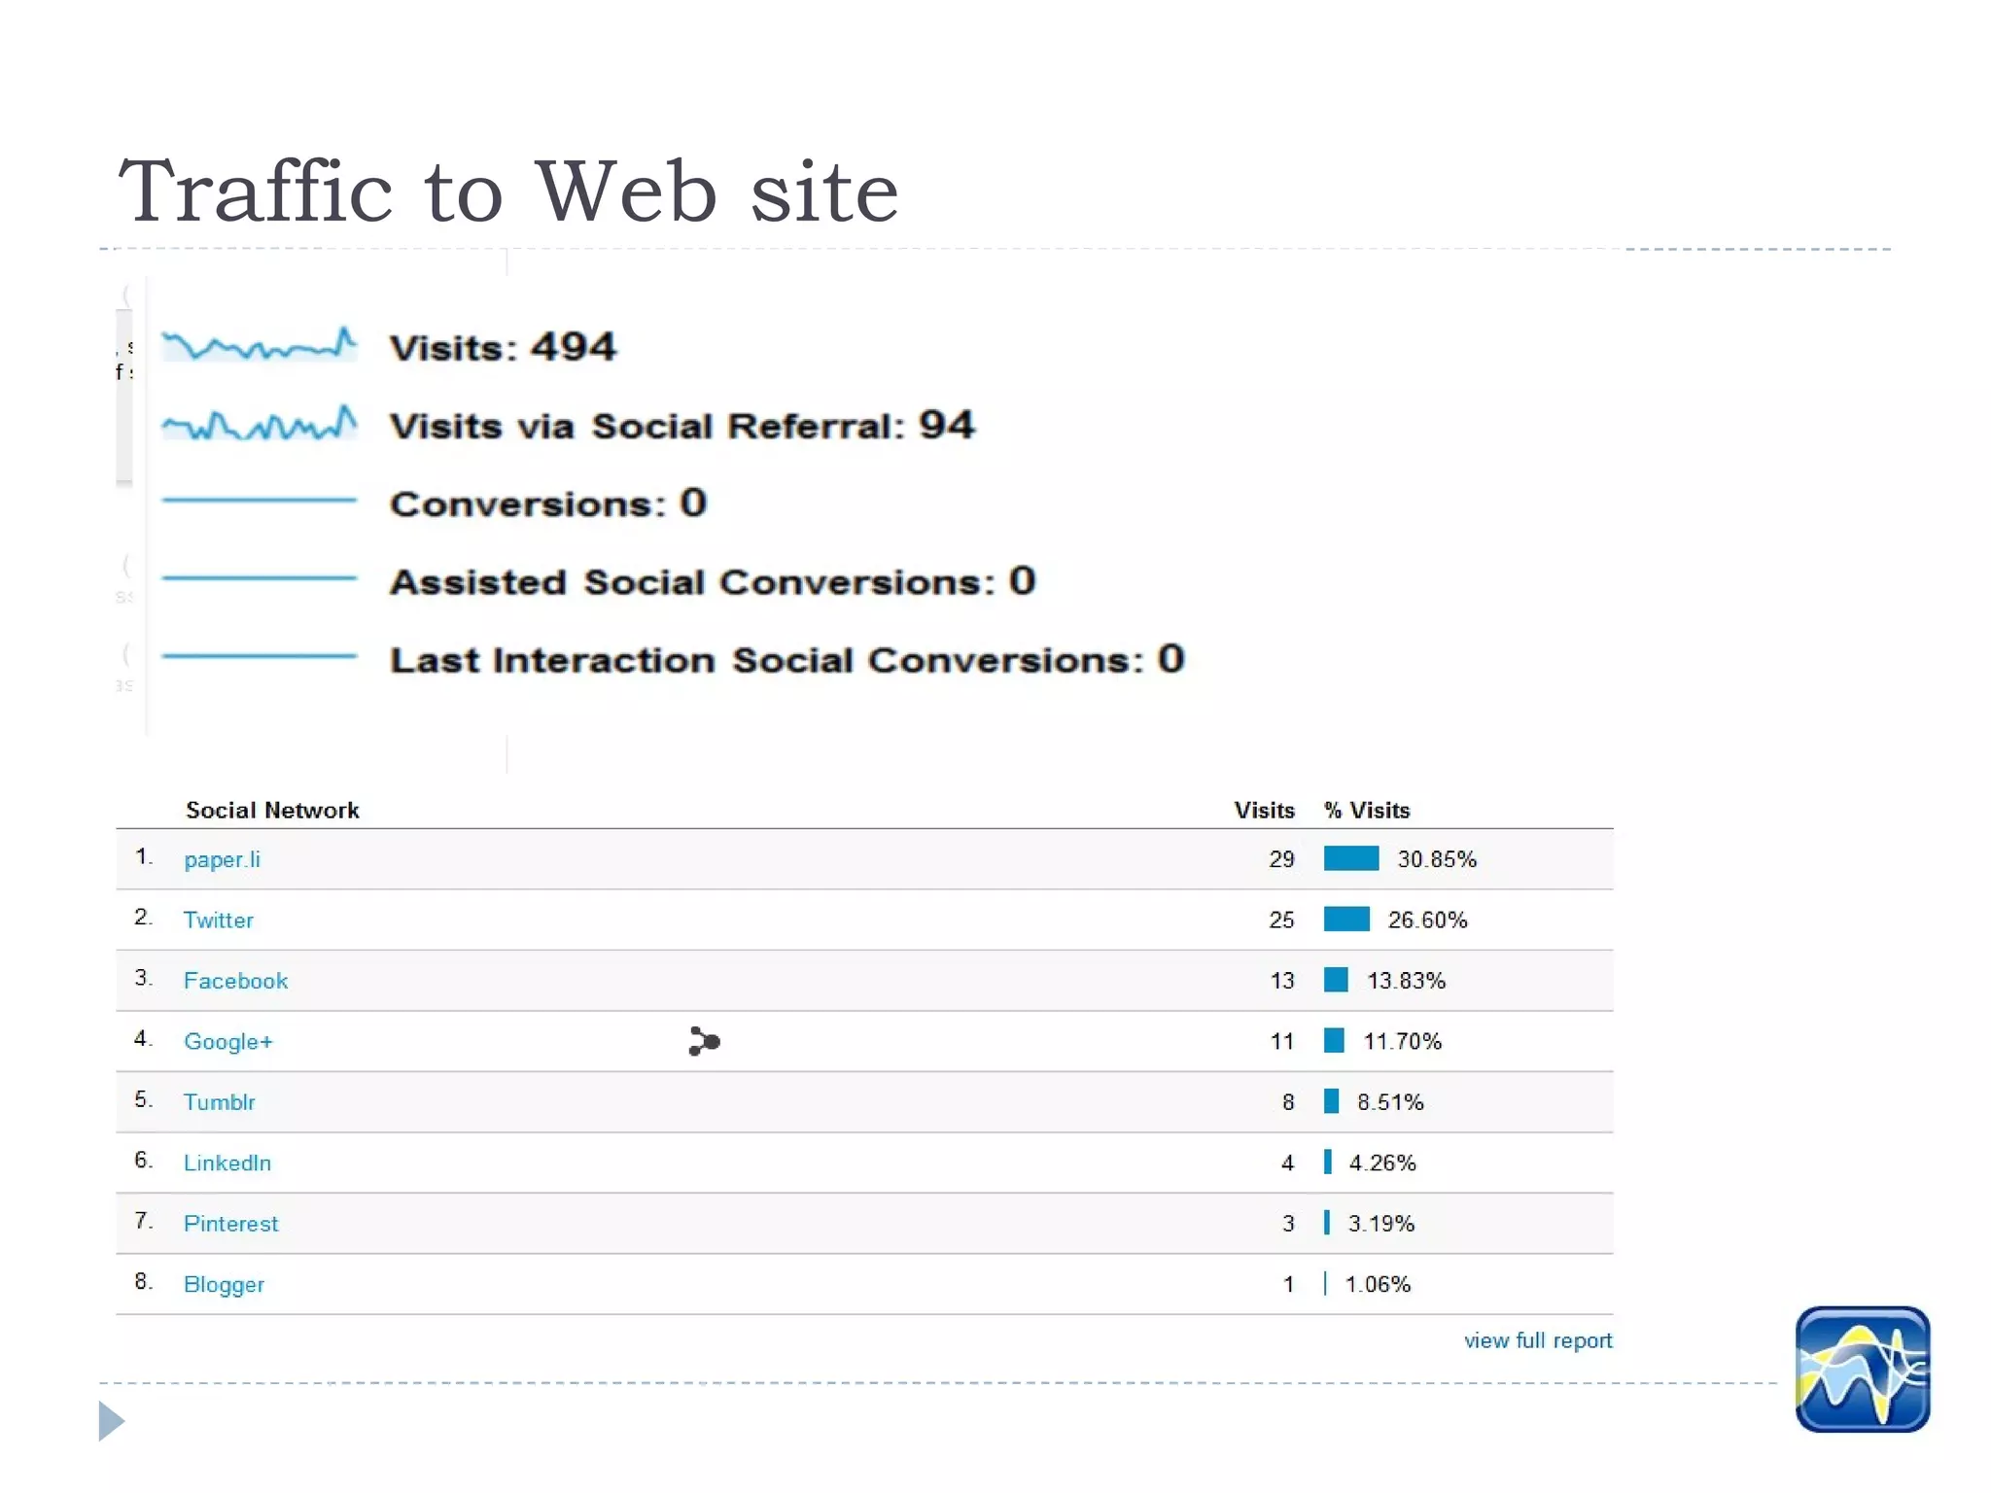Open the LinkedIn social network link

point(227,1163)
